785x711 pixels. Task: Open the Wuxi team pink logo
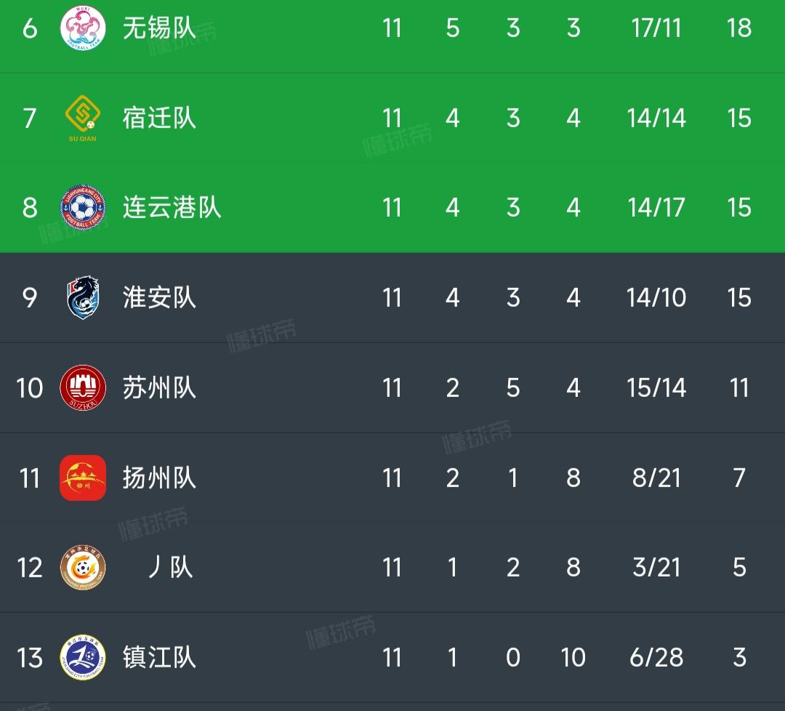(x=83, y=28)
